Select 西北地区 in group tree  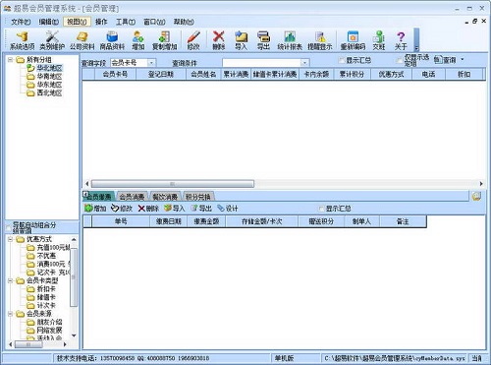[x=49, y=93]
